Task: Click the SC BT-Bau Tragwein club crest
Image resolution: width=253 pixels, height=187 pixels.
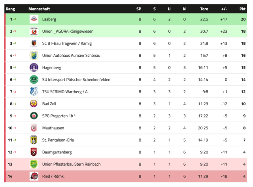Action: [x=34, y=43]
